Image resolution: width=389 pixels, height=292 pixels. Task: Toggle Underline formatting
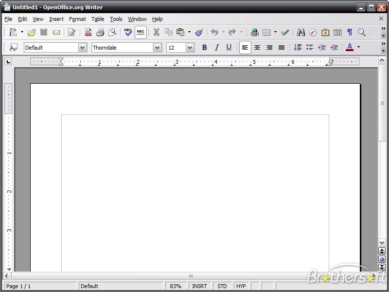point(229,47)
